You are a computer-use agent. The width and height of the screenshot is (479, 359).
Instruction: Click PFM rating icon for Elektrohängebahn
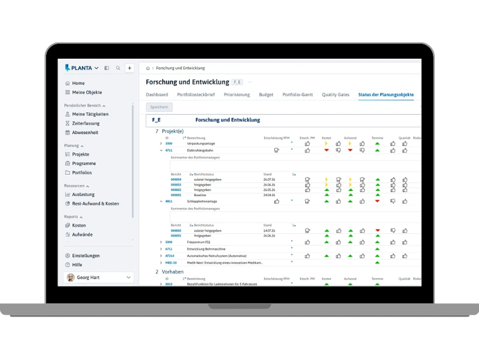click(x=277, y=150)
